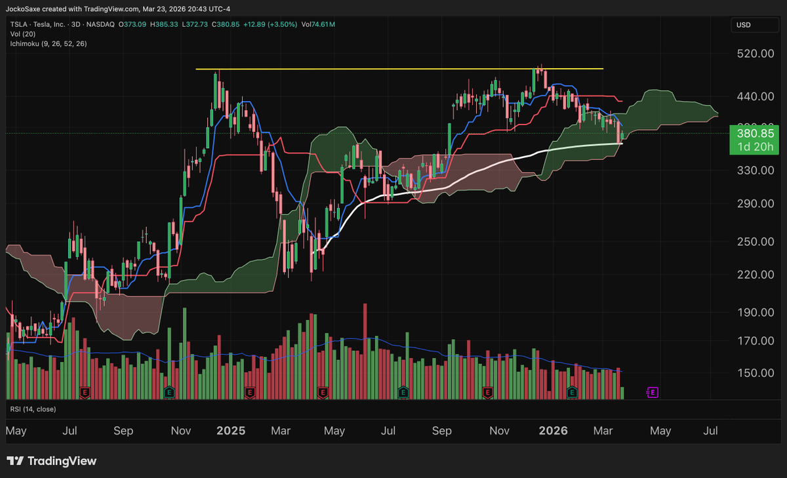Click the TradingView logo
The image size is (787, 478).
(51, 461)
